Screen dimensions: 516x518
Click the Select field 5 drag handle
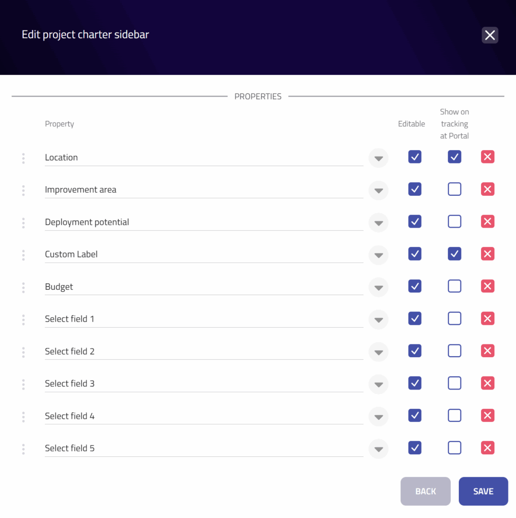(x=23, y=449)
